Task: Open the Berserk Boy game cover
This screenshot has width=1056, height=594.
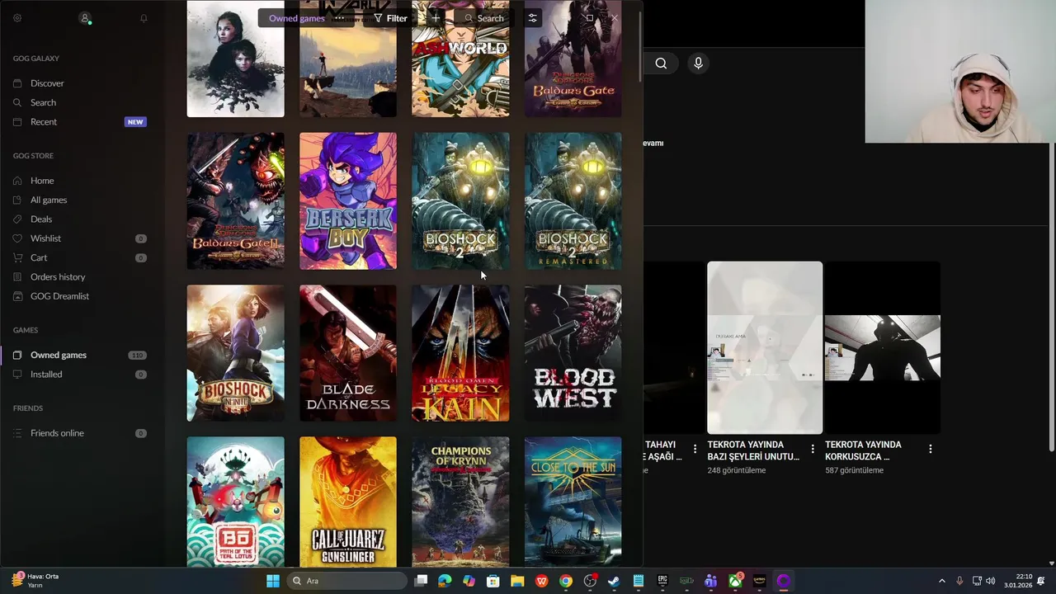Action: point(348,200)
